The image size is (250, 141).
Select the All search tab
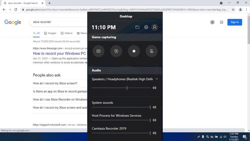tap(36, 33)
